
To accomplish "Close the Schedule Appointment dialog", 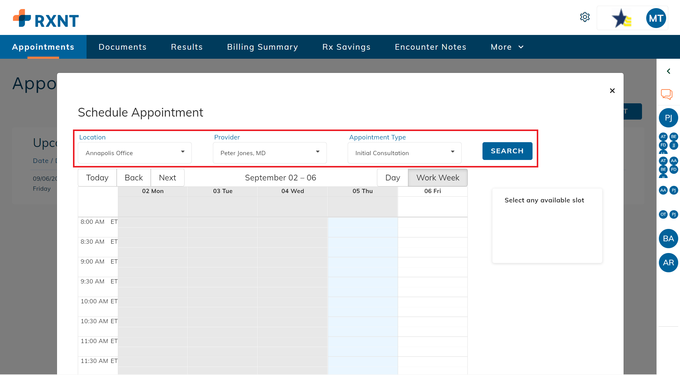I will coord(612,91).
